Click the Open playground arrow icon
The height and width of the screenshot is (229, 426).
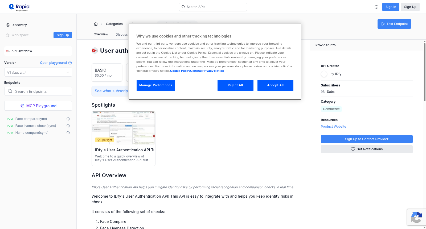[x=70, y=63]
